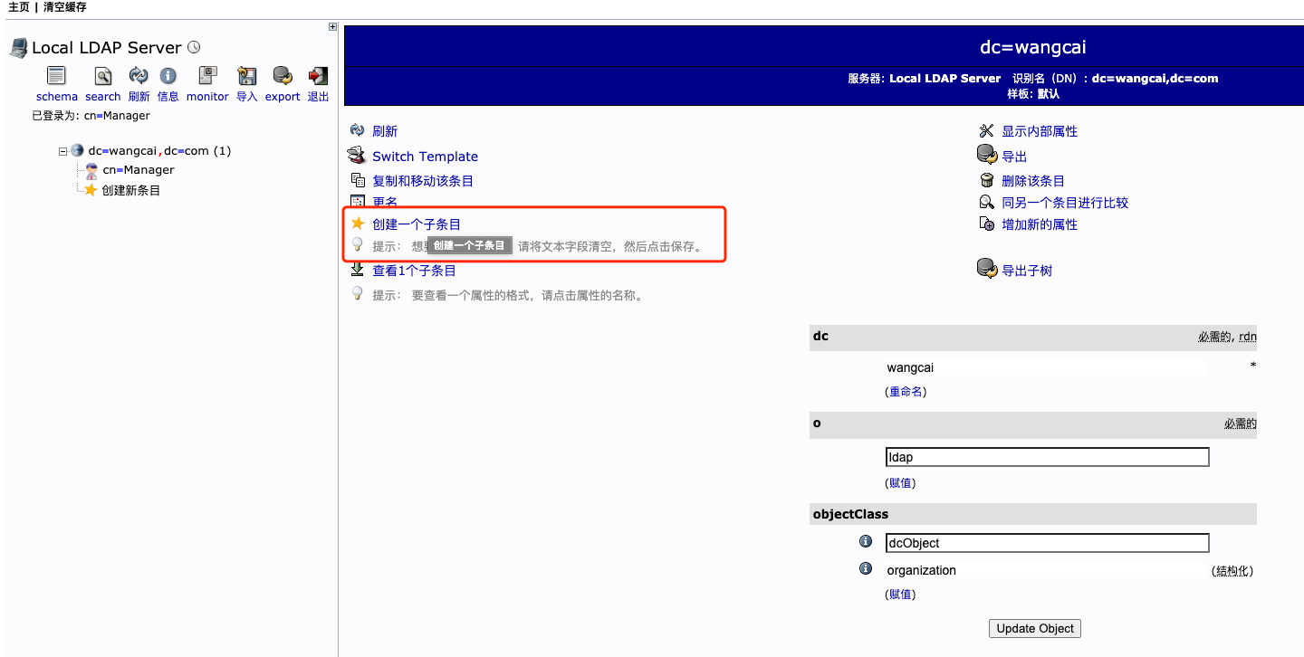The height and width of the screenshot is (657, 1304).
Task: Click the export database icon
Action: pyautogui.click(x=282, y=76)
